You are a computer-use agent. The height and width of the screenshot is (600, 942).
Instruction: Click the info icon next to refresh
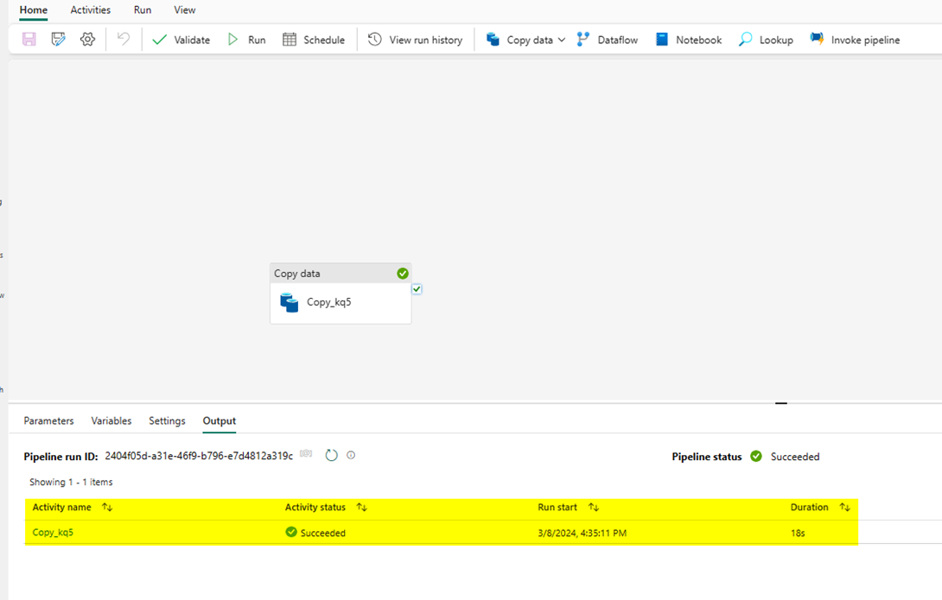351,456
